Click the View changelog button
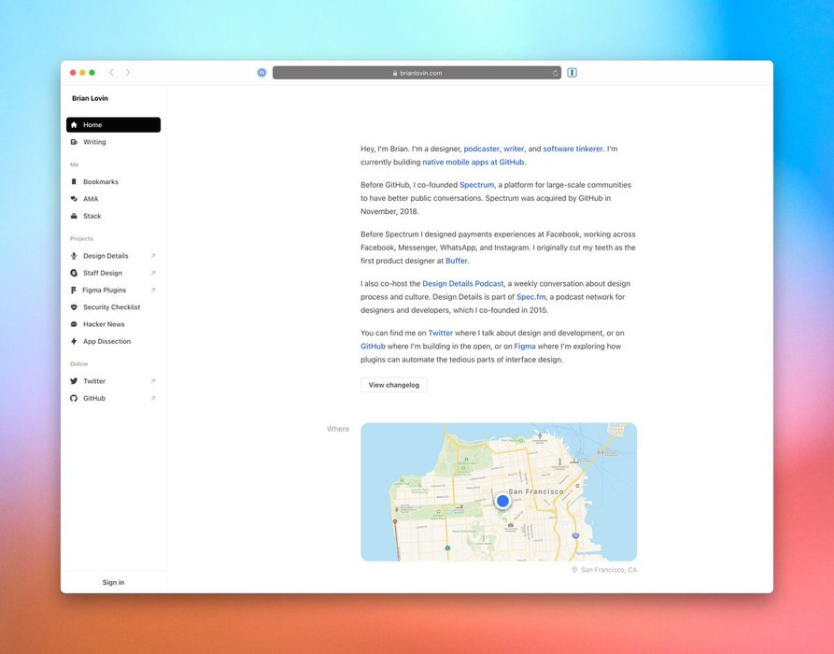 (x=393, y=385)
